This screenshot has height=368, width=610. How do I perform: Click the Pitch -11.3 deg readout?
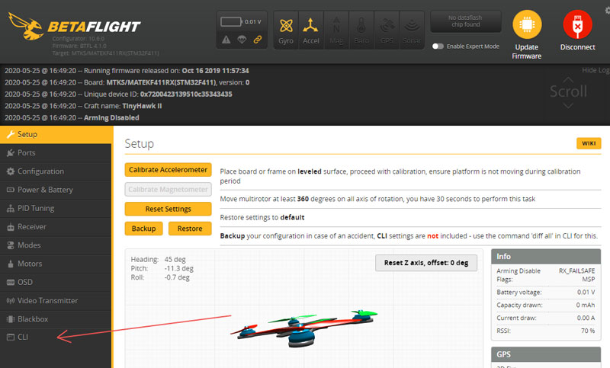coord(162,268)
